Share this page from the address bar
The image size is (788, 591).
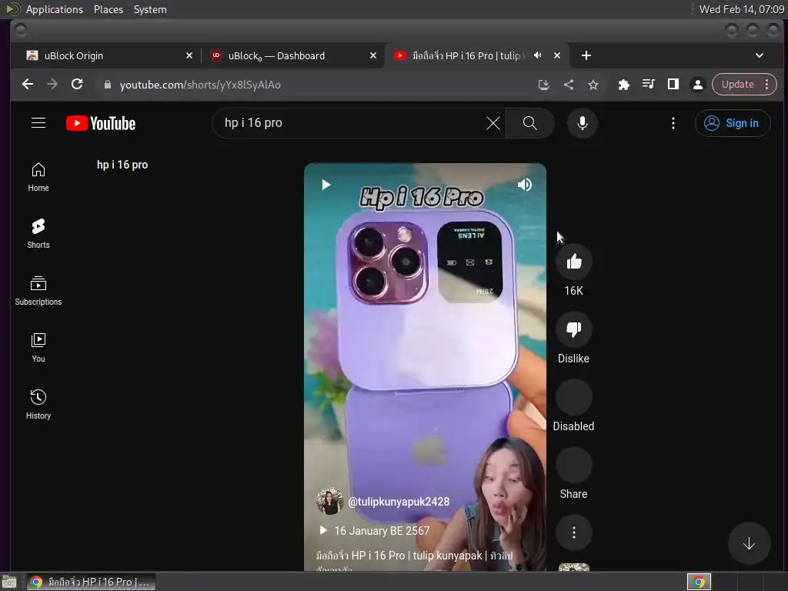click(x=569, y=85)
